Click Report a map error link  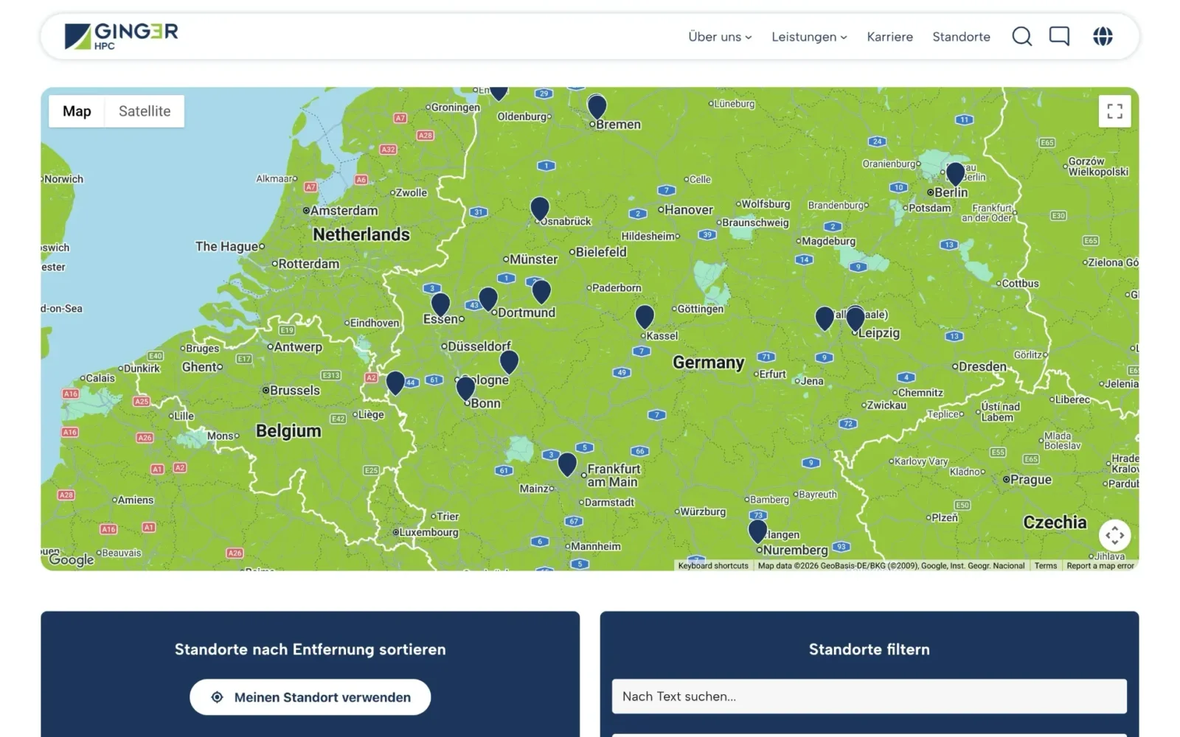tap(1100, 566)
